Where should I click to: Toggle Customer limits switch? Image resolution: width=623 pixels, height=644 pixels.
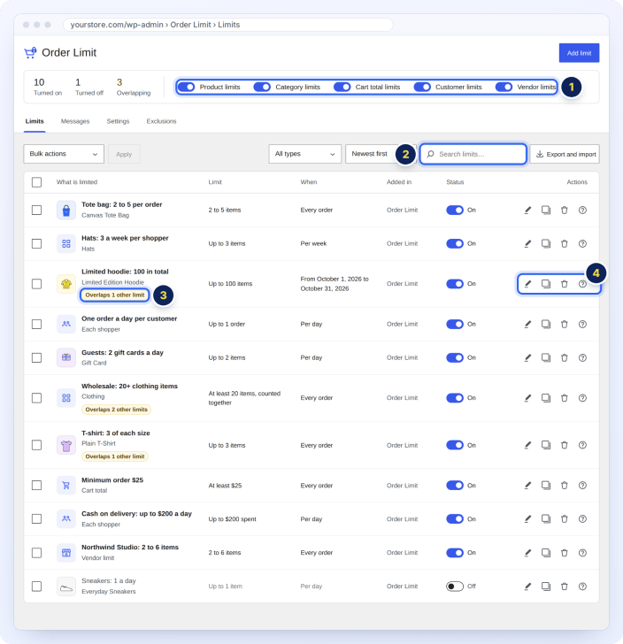coord(422,87)
